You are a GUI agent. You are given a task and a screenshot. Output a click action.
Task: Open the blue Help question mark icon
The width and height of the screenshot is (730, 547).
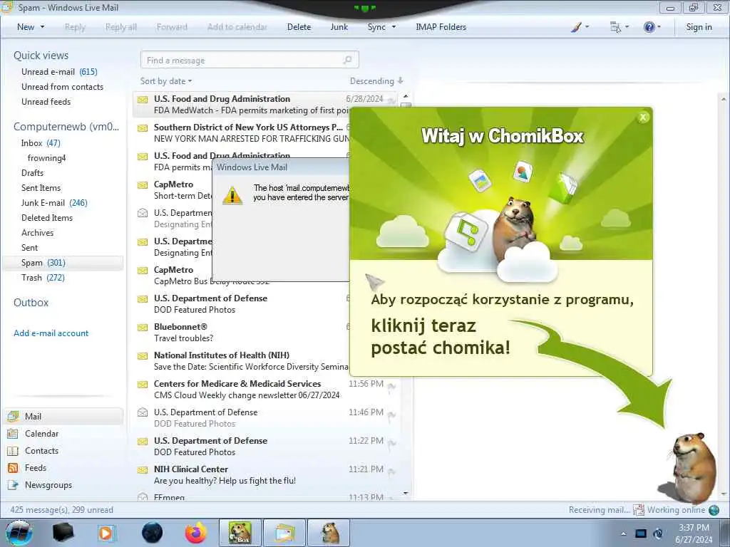tap(649, 27)
